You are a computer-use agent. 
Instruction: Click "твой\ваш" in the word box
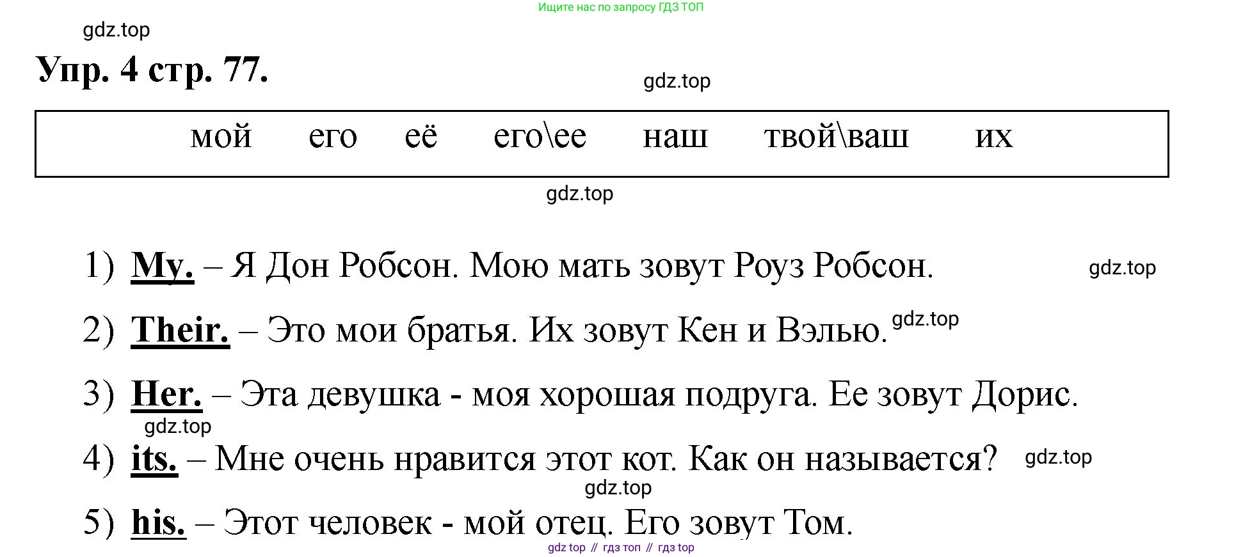(x=836, y=137)
